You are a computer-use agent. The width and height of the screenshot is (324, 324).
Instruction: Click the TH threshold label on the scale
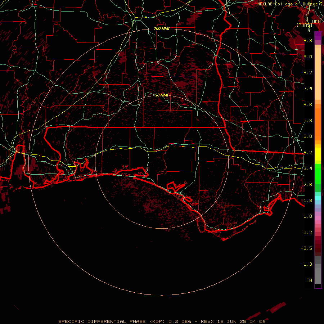click(309, 280)
